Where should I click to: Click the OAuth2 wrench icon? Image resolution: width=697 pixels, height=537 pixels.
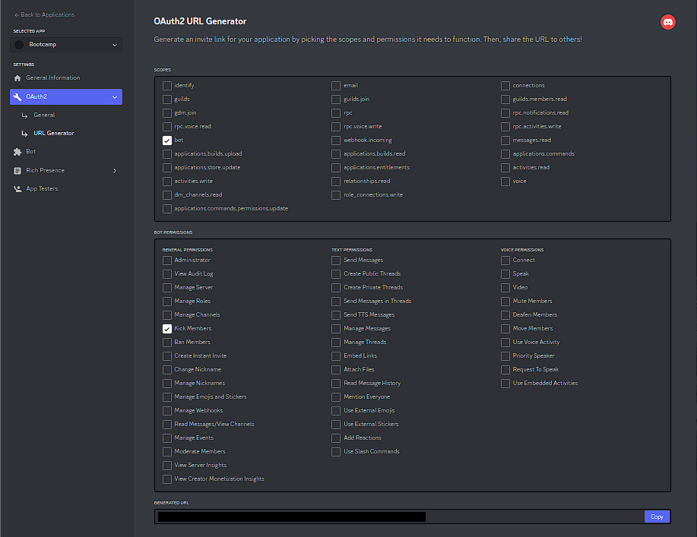click(17, 96)
